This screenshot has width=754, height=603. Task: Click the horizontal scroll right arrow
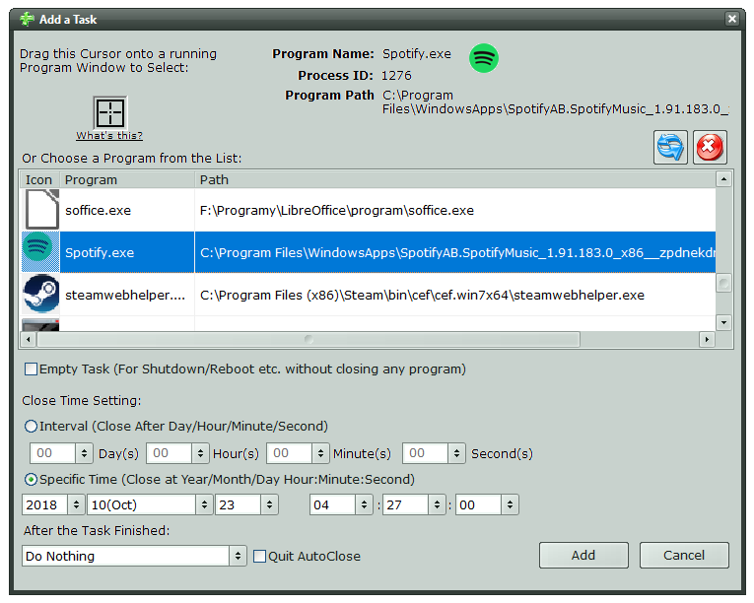[707, 340]
